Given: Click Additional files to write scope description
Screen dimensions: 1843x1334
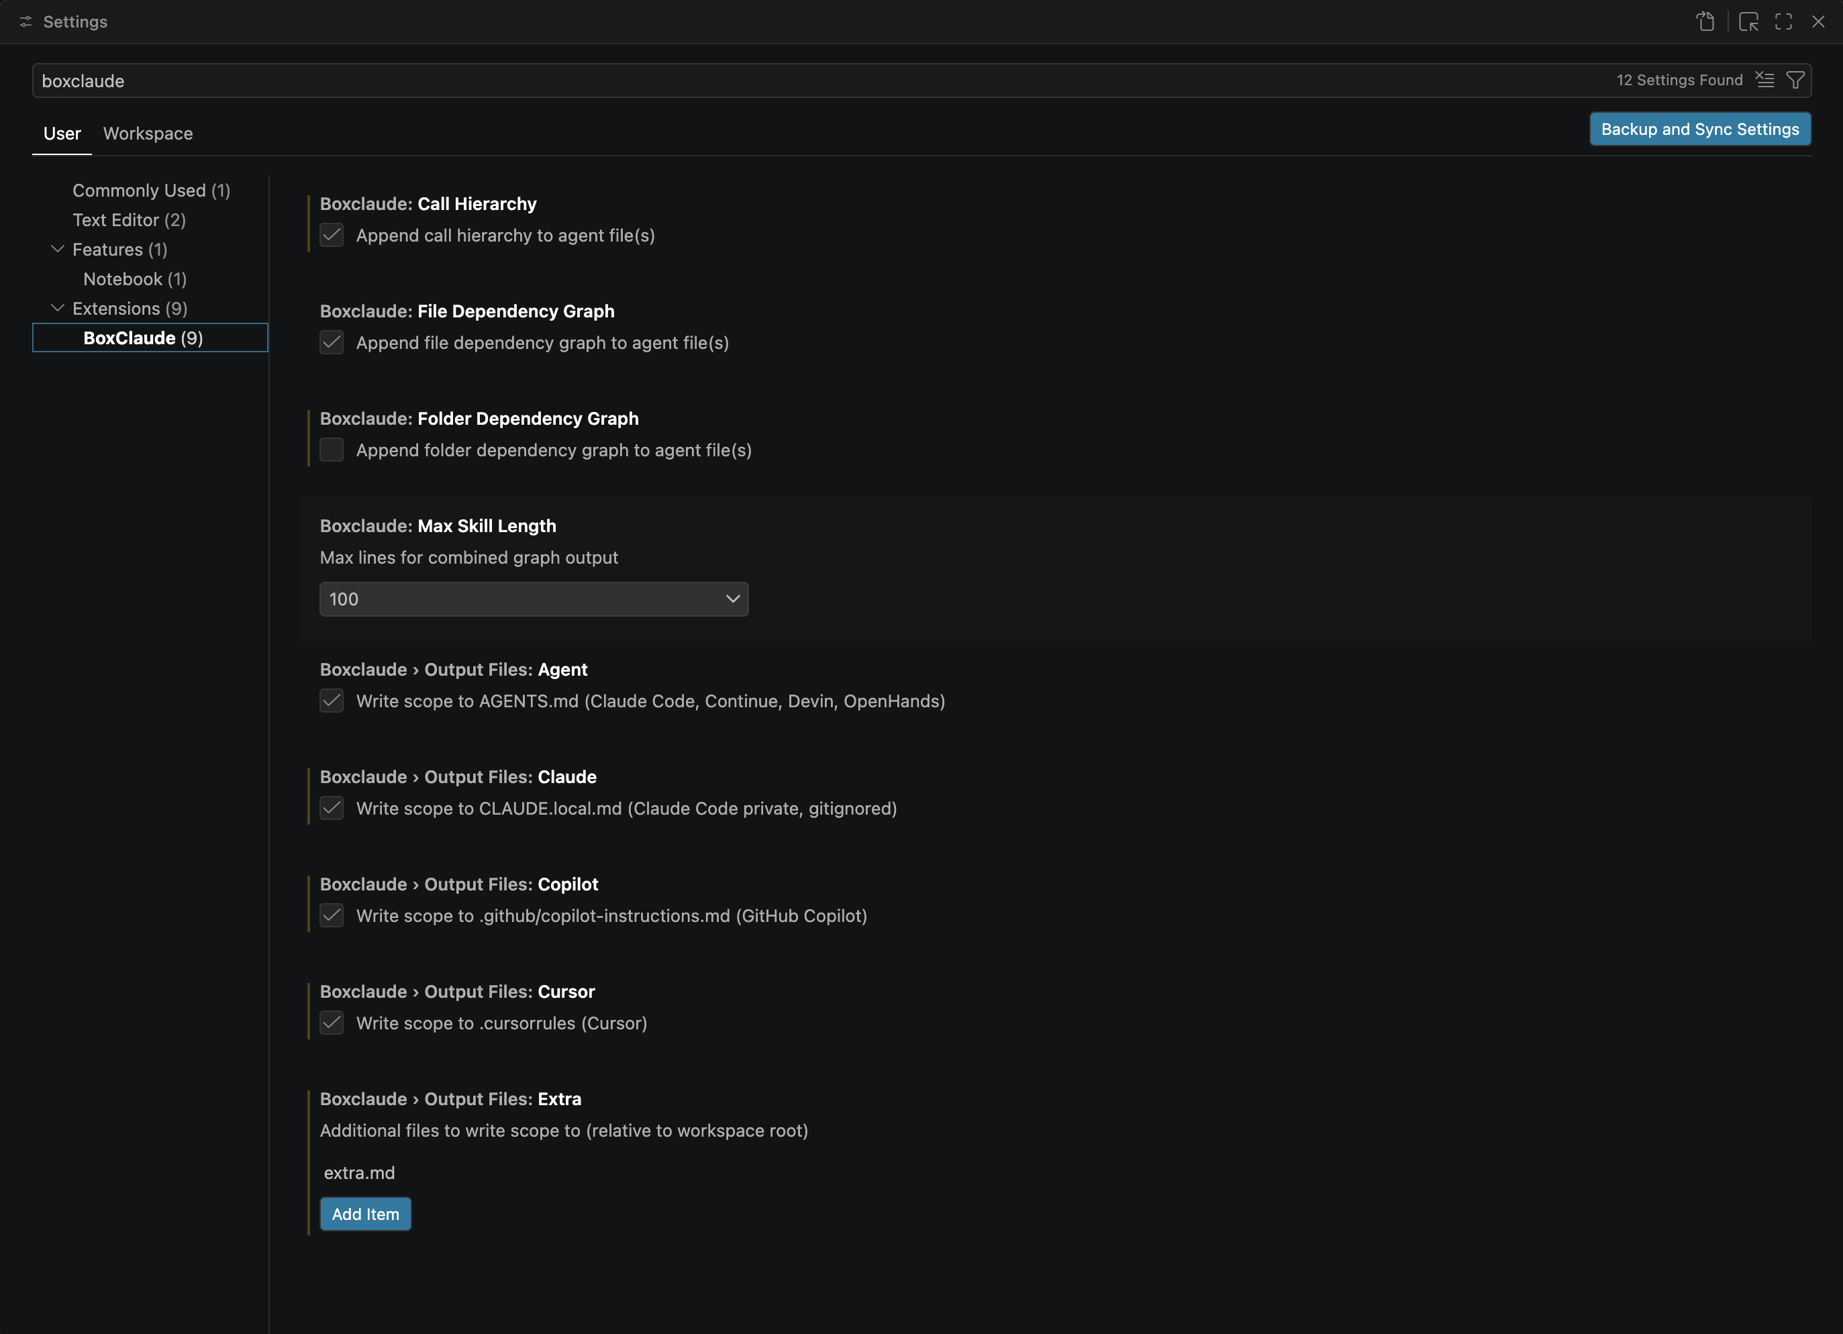Looking at the screenshot, I should (x=564, y=1130).
